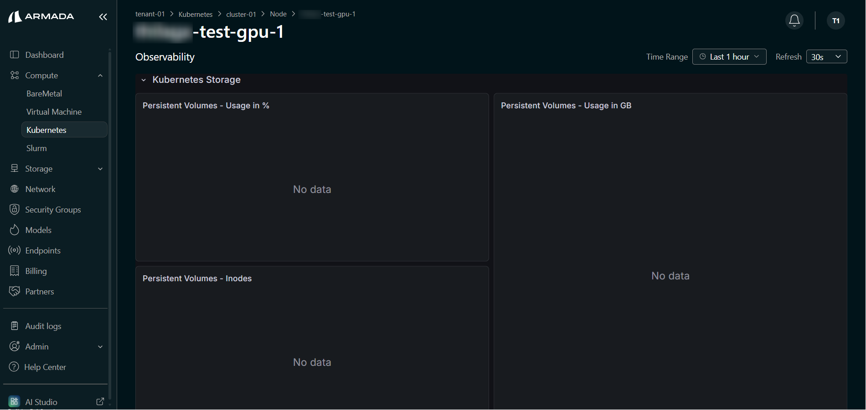The image size is (866, 410).
Task: Collapse the Compute menu chevron
Action: coord(100,76)
